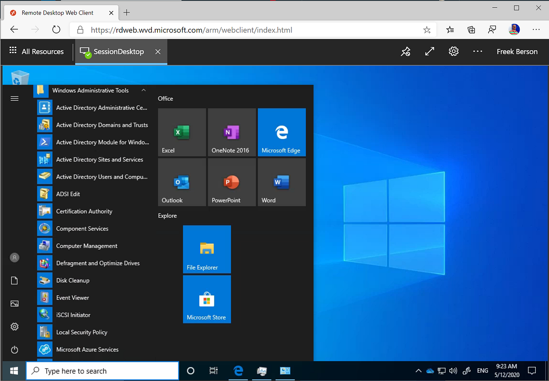Launch the PowerPoint tile
This screenshot has height=381, width=549.
pyautogui.click(x=232, y=182)
